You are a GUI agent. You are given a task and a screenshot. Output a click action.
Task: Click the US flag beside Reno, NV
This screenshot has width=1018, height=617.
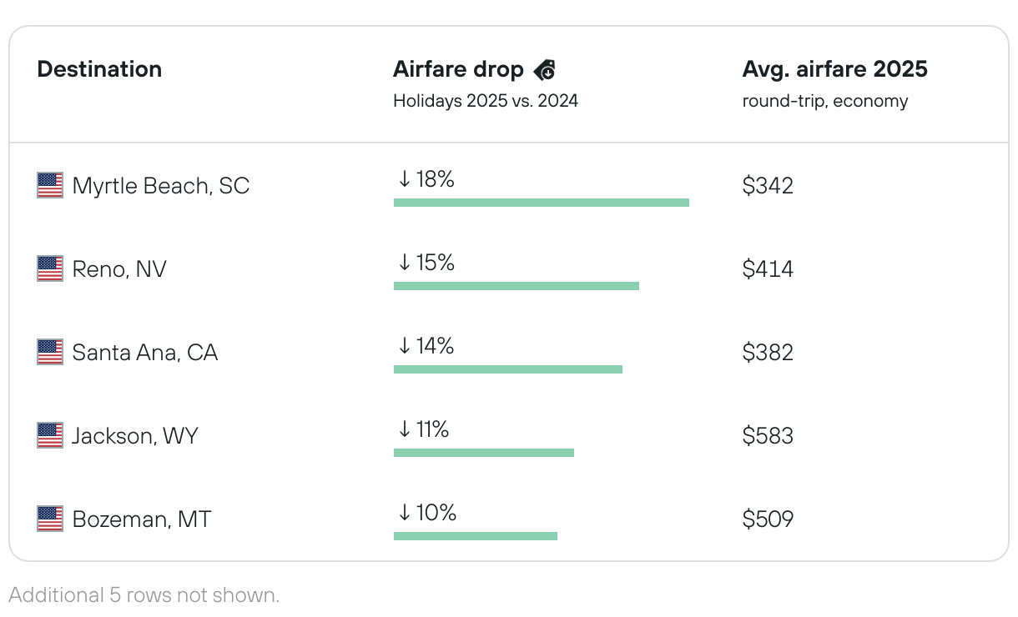click(x=50, y=268)
